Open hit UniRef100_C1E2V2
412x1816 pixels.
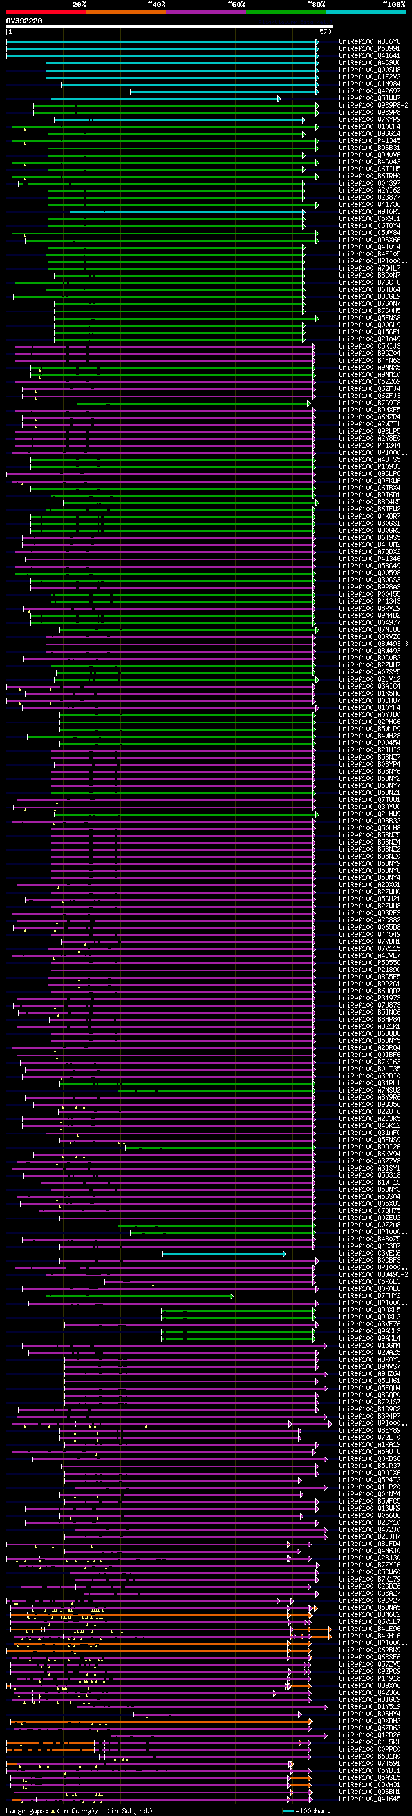370,77
